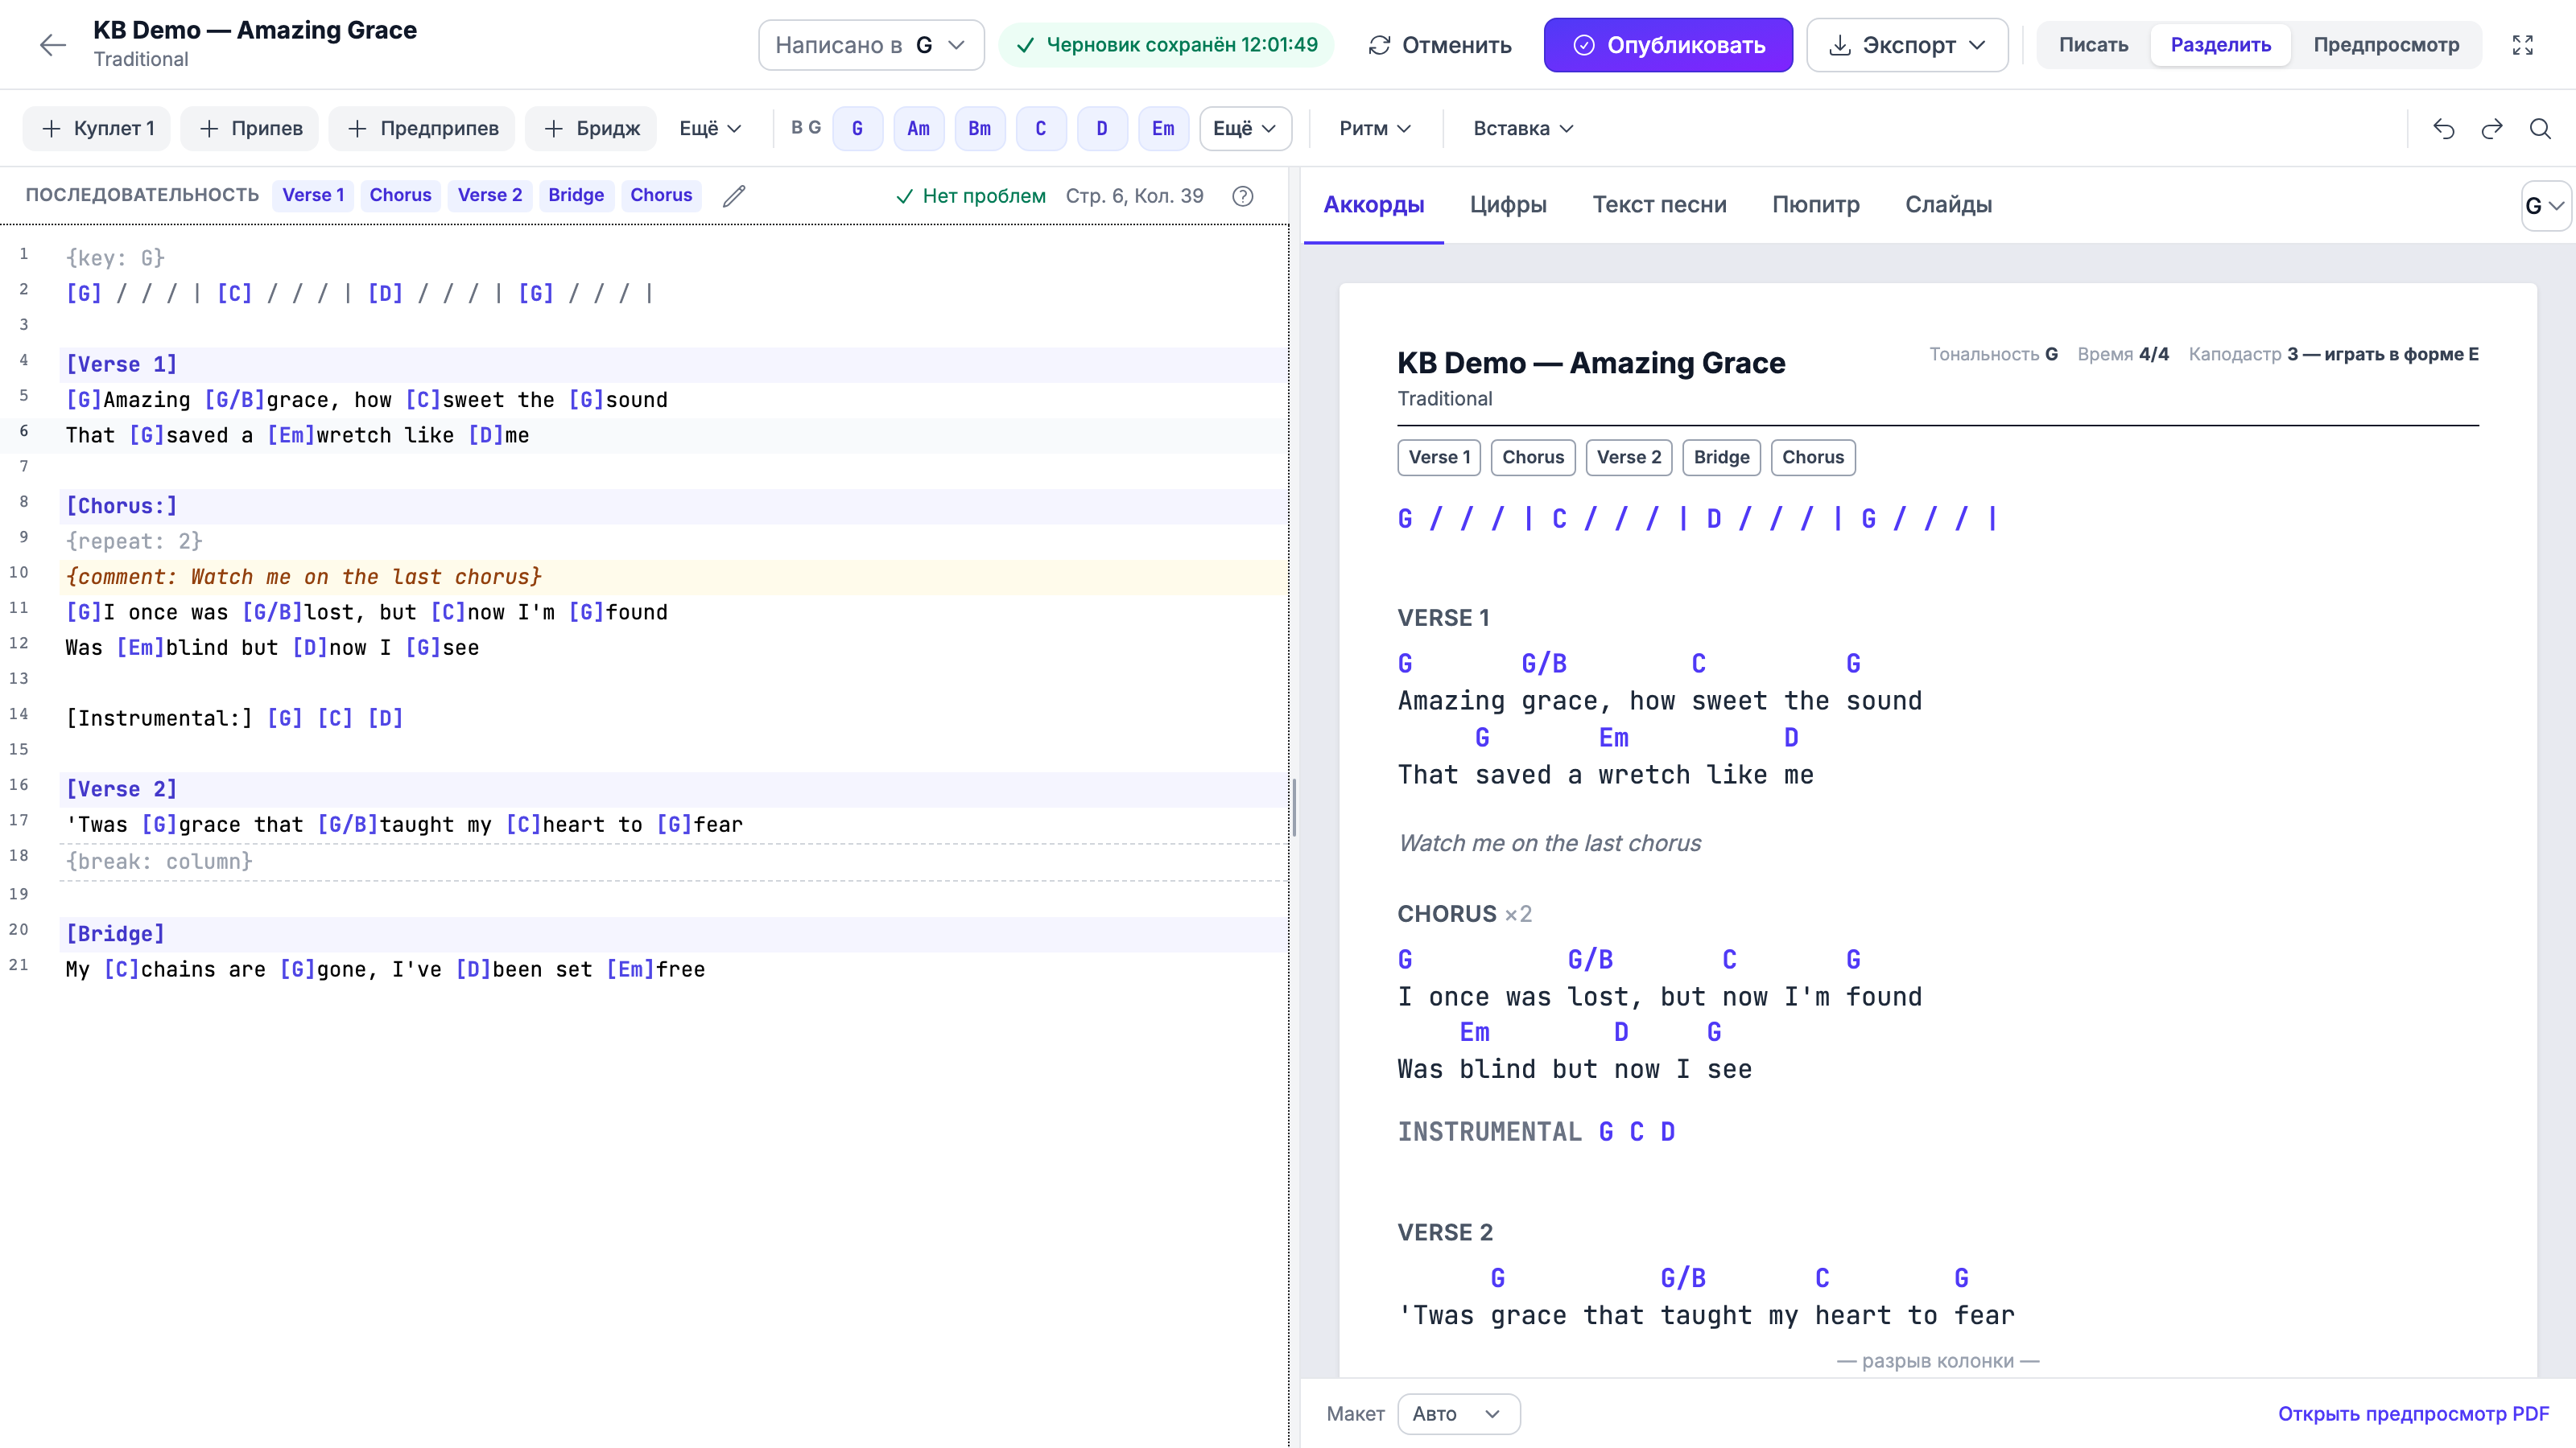Open the preview key G dropdown

2546,206
